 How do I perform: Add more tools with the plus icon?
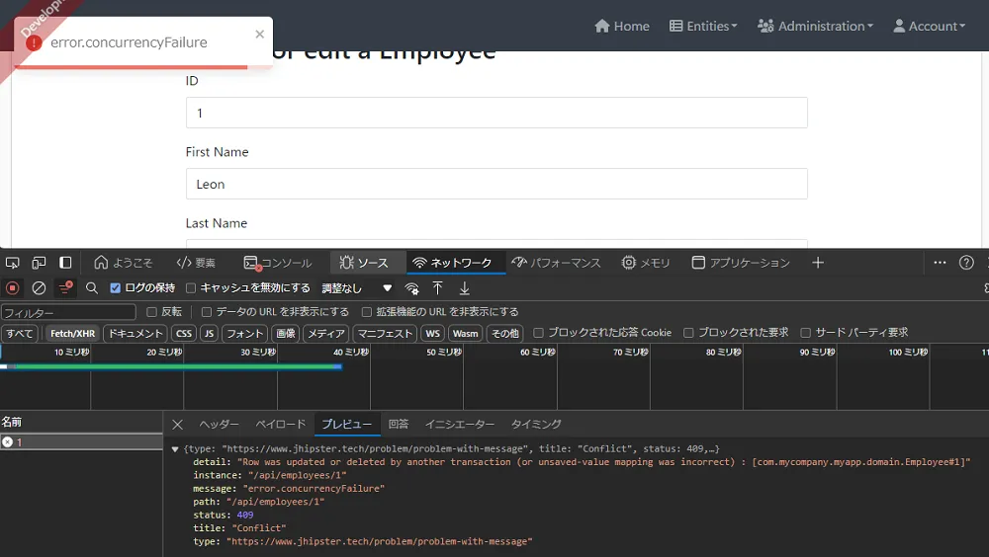coord(818,263)
